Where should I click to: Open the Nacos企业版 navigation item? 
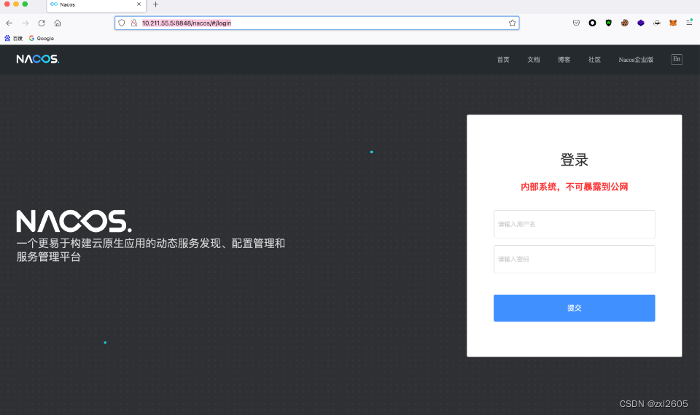(636, 59)
